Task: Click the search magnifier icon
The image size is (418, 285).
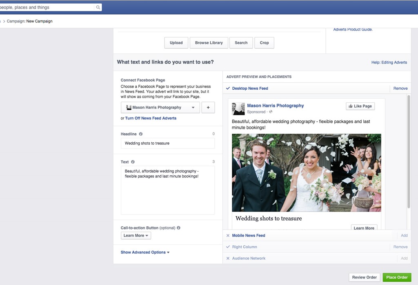Action: pyautogui.click(x=98, y=7)
